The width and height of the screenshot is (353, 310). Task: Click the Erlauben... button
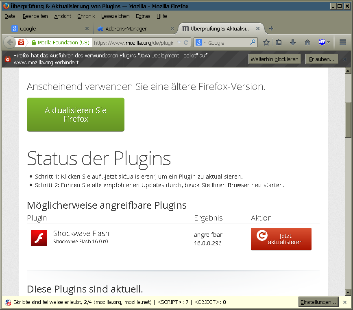tap(322, 59)
